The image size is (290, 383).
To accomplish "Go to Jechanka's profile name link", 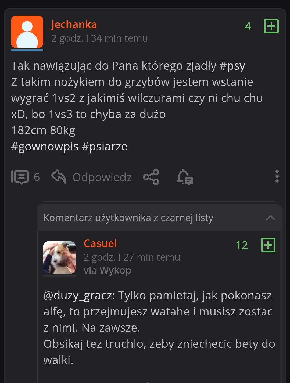I will 74,24.
